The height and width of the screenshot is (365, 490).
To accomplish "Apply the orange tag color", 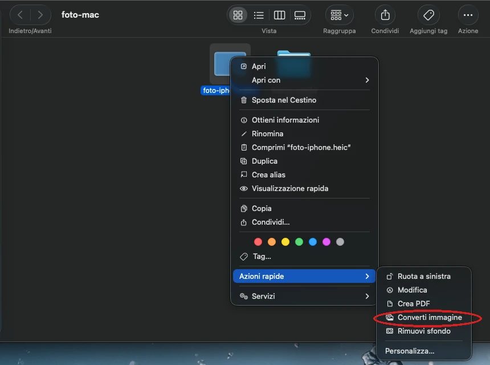I will point(272,242).
